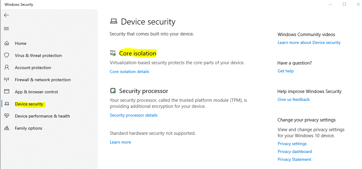This screenshot has height=169, width=362.
Task: Open Learn more about Device security
Action: point(309,42)
